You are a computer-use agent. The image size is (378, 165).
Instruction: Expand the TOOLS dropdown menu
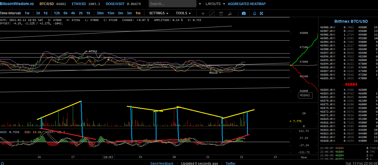(x=183, y=13)
